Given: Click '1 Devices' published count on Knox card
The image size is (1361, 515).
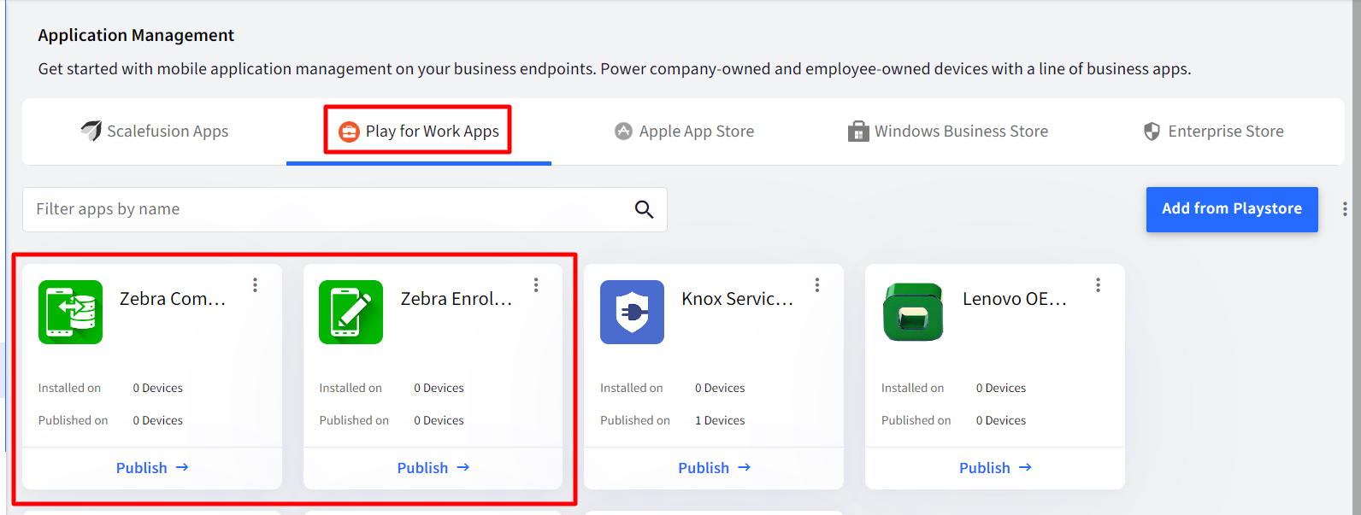Looking at the screenshot, I should pyautogui.click(x=720, y=420).
